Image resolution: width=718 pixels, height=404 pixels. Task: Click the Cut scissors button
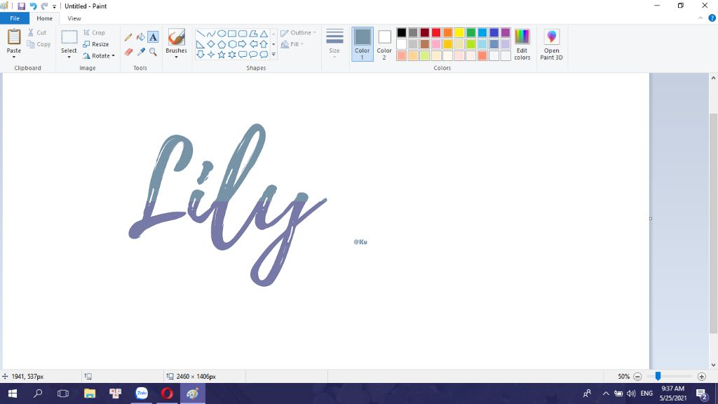(x=37, y=32)
